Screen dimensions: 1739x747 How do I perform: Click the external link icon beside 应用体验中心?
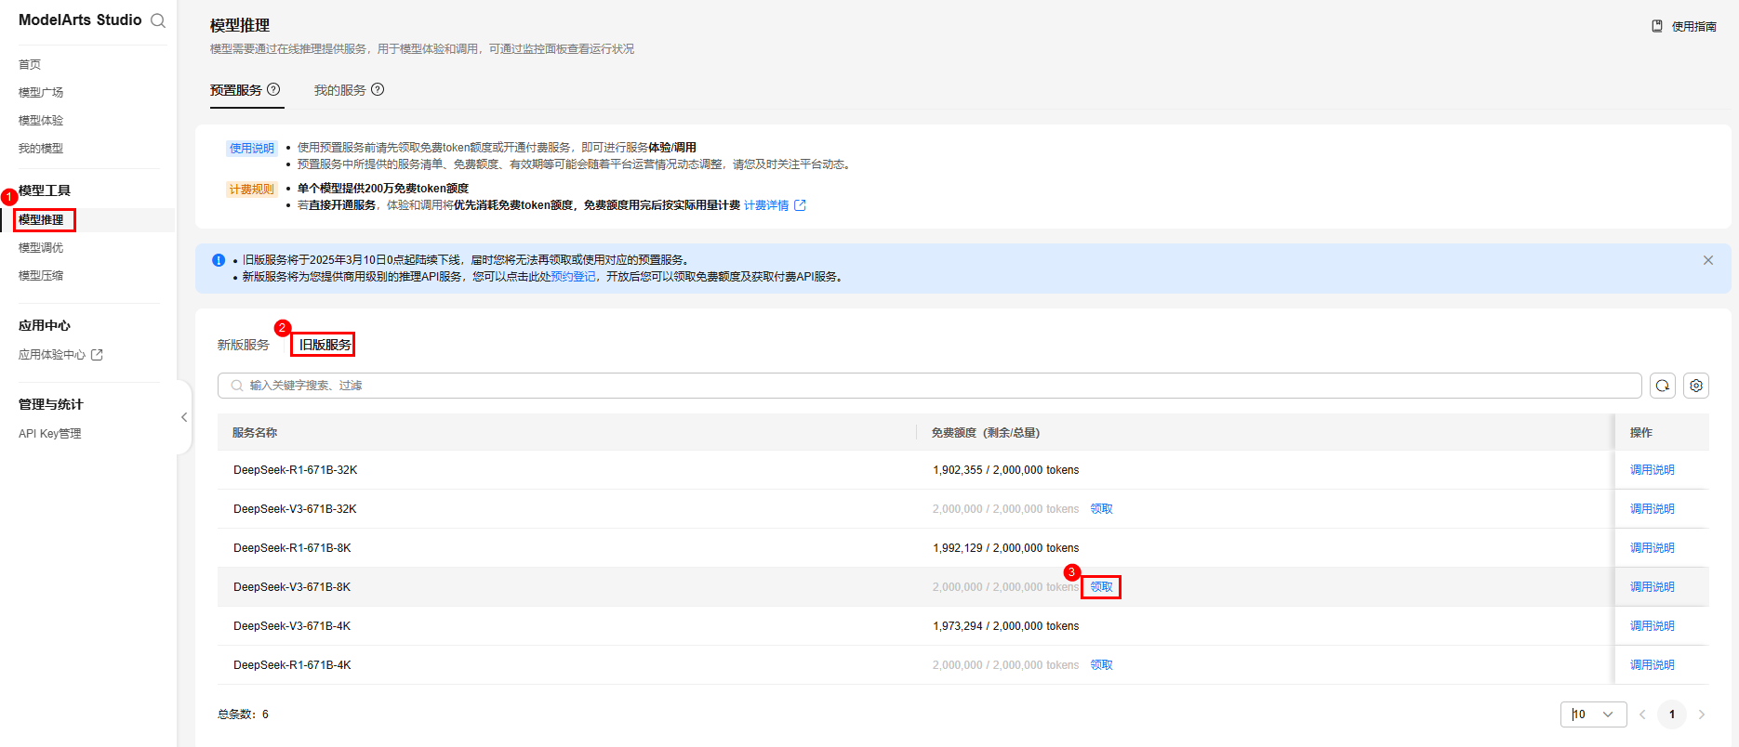[97, 354]
